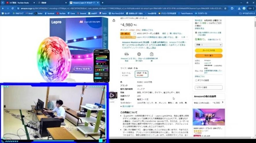Screen dimensions: 256x143
Task: Select the 5 meter size option
Action: pos(127,74)
